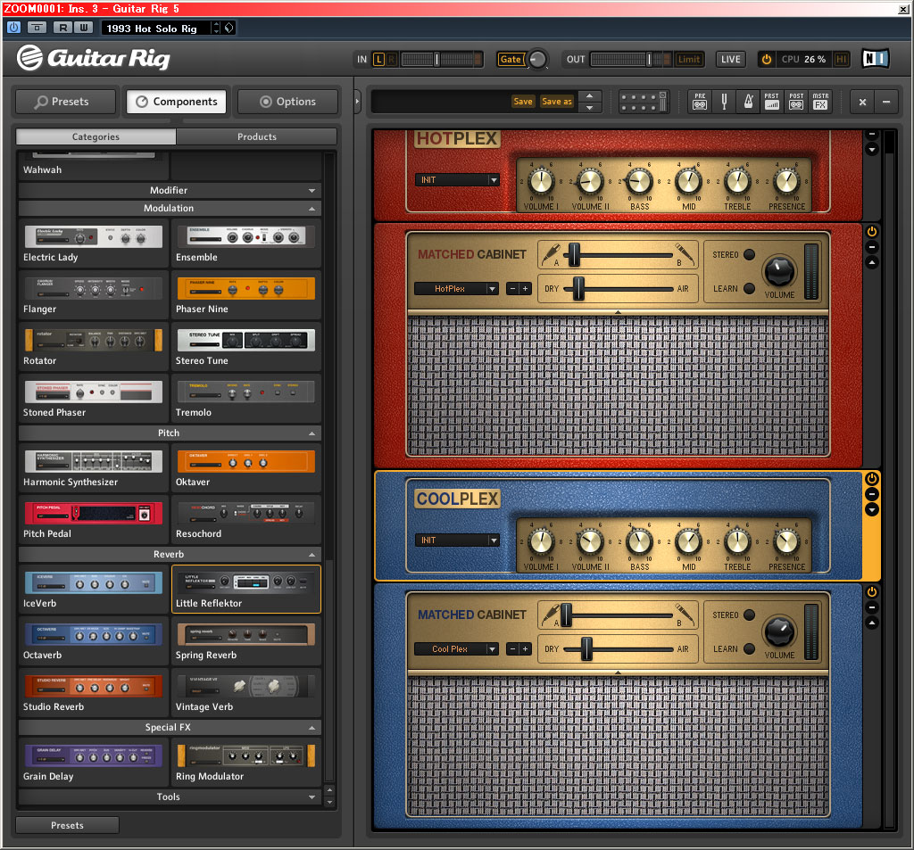
Task: Open the Cool Plex cabinet type dropdown
Action: (x=456, y=649)
